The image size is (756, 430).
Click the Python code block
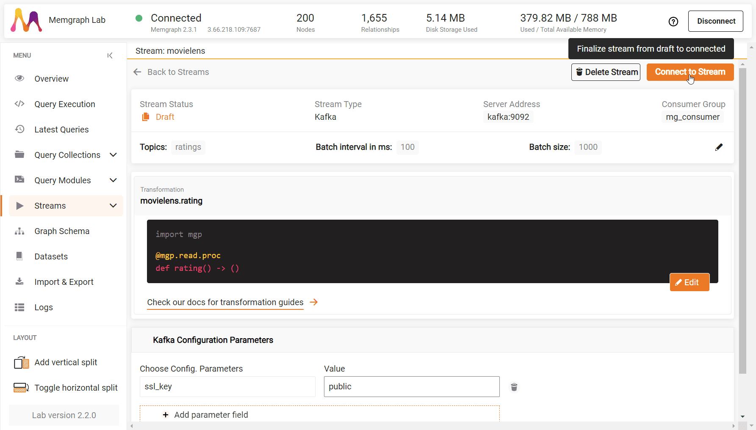[432, 251]
